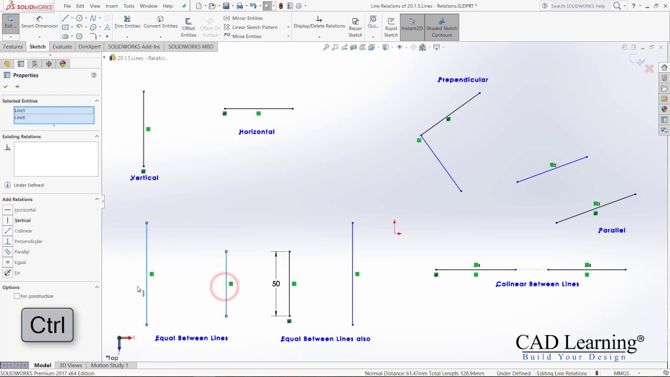Open the Insert menu
This screenshot has width=670, height=377.
pyautogui.click(x=111, y=6)
